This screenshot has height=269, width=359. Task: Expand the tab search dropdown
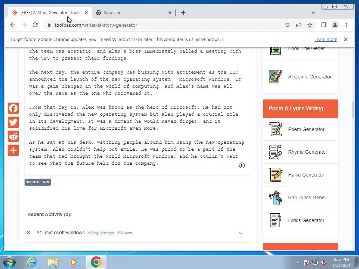coord(313,13)
